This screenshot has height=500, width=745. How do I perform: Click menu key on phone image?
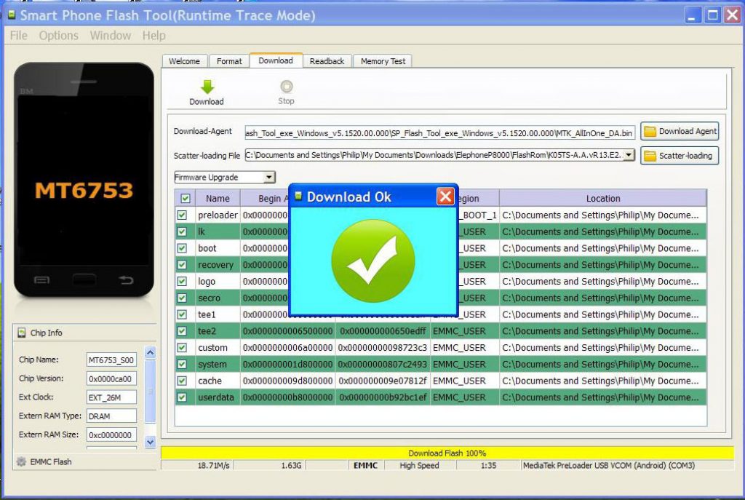tap(41, 280)
